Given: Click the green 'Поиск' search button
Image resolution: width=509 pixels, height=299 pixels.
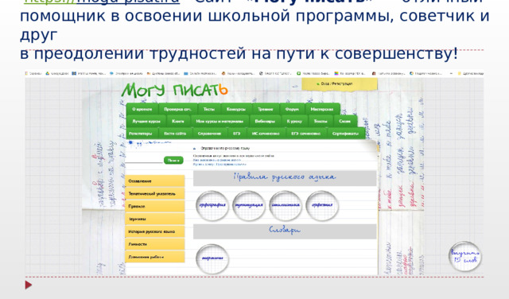Looking at the screenshot, I should (x=173, y=161).
